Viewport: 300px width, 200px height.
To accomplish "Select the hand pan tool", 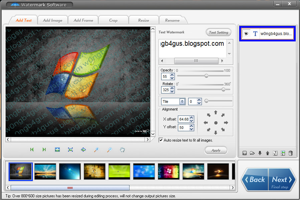I will coord(122,150).
